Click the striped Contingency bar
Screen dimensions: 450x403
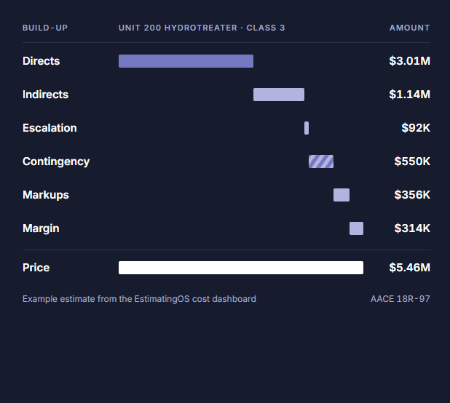321,161
